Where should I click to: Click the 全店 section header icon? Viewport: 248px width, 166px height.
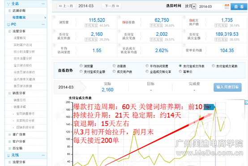[x=9, y=4]
